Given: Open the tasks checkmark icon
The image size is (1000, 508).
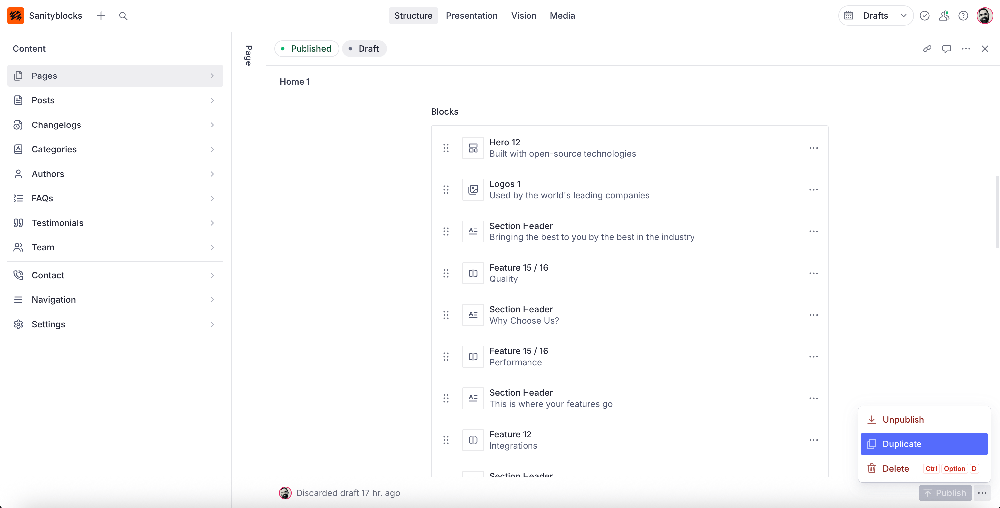Looking at the screenshot, I should [925, 16].
